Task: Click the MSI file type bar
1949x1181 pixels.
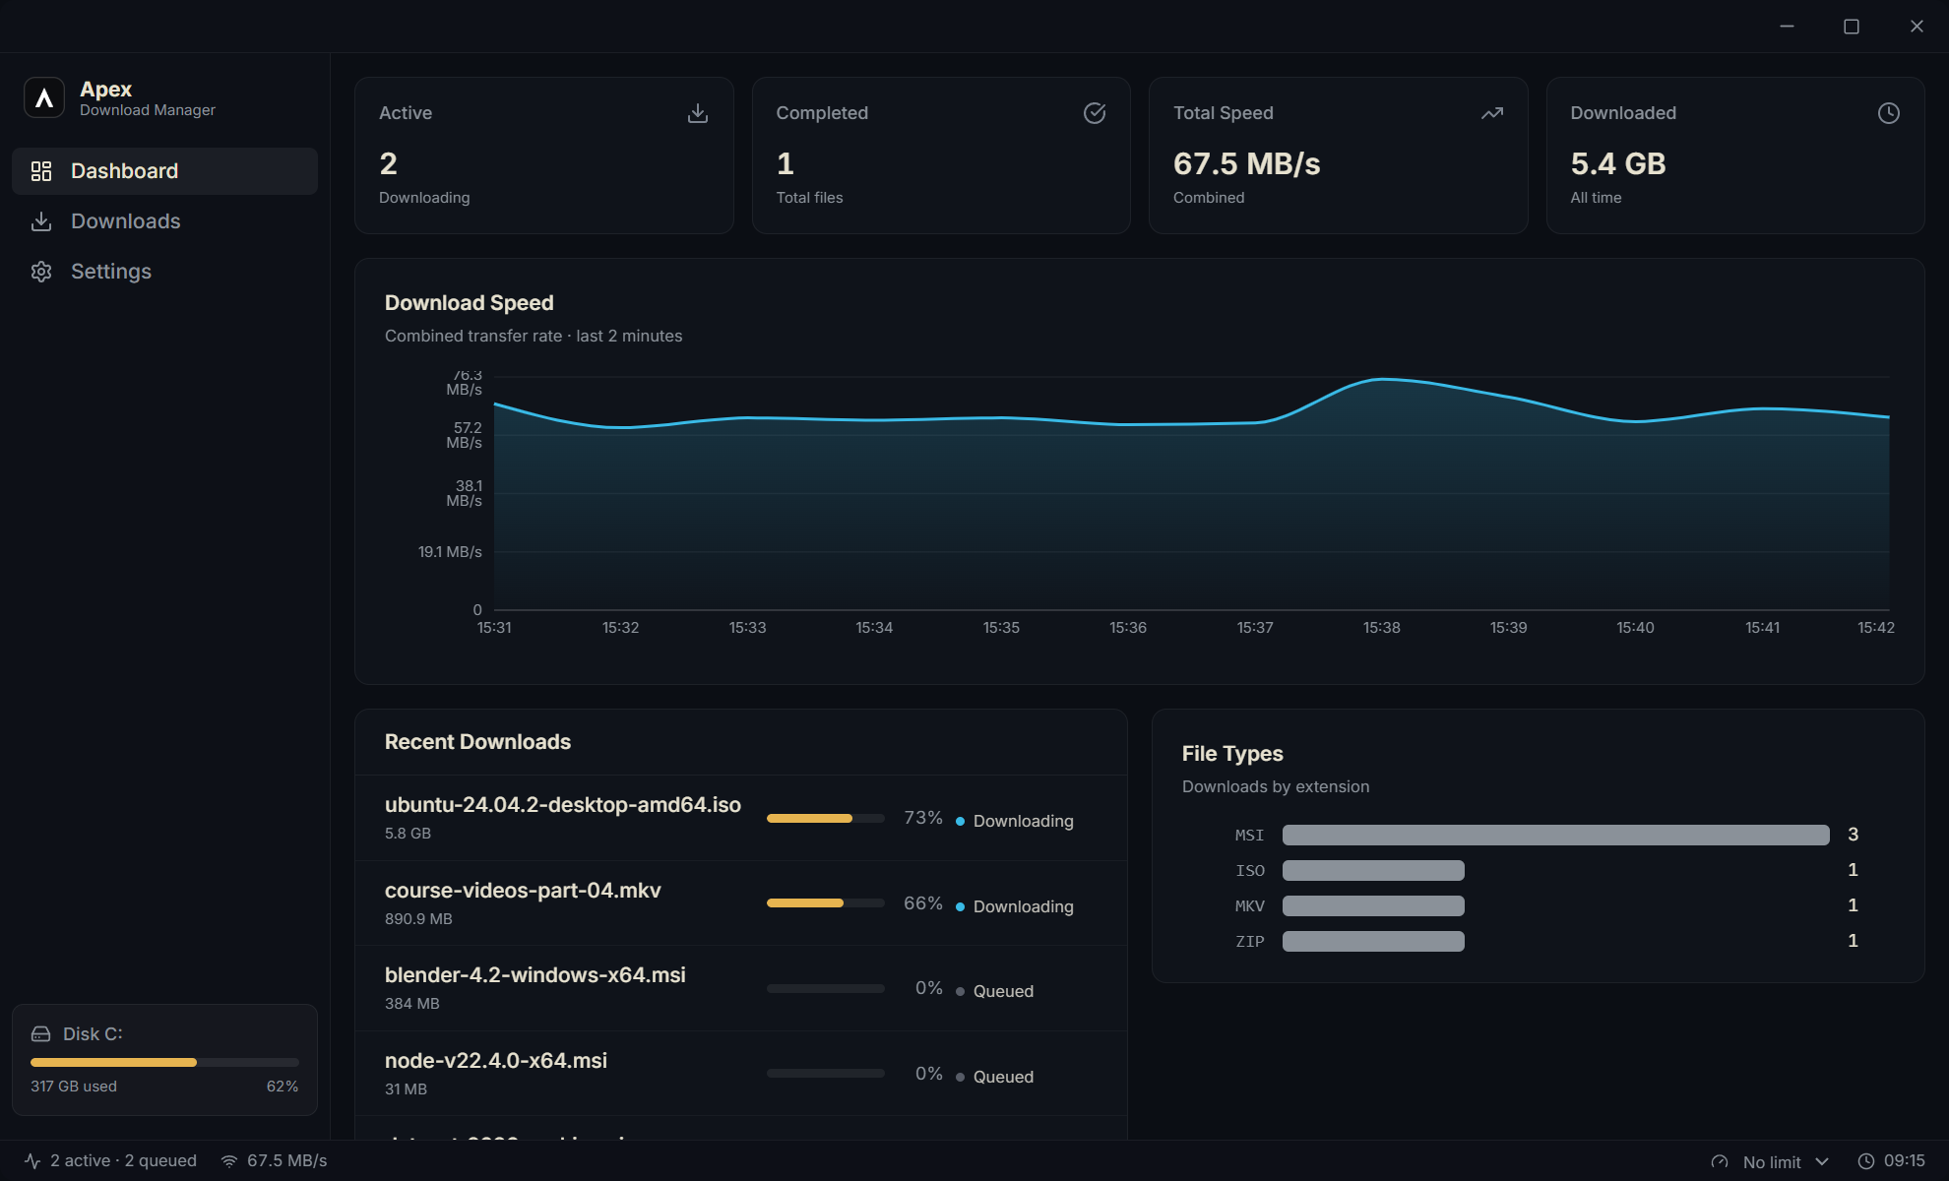Action: [x=1555, y=836]
